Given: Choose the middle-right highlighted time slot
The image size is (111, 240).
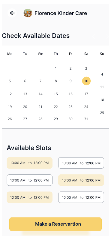Looking at the screenshot, I should (81, 180).
